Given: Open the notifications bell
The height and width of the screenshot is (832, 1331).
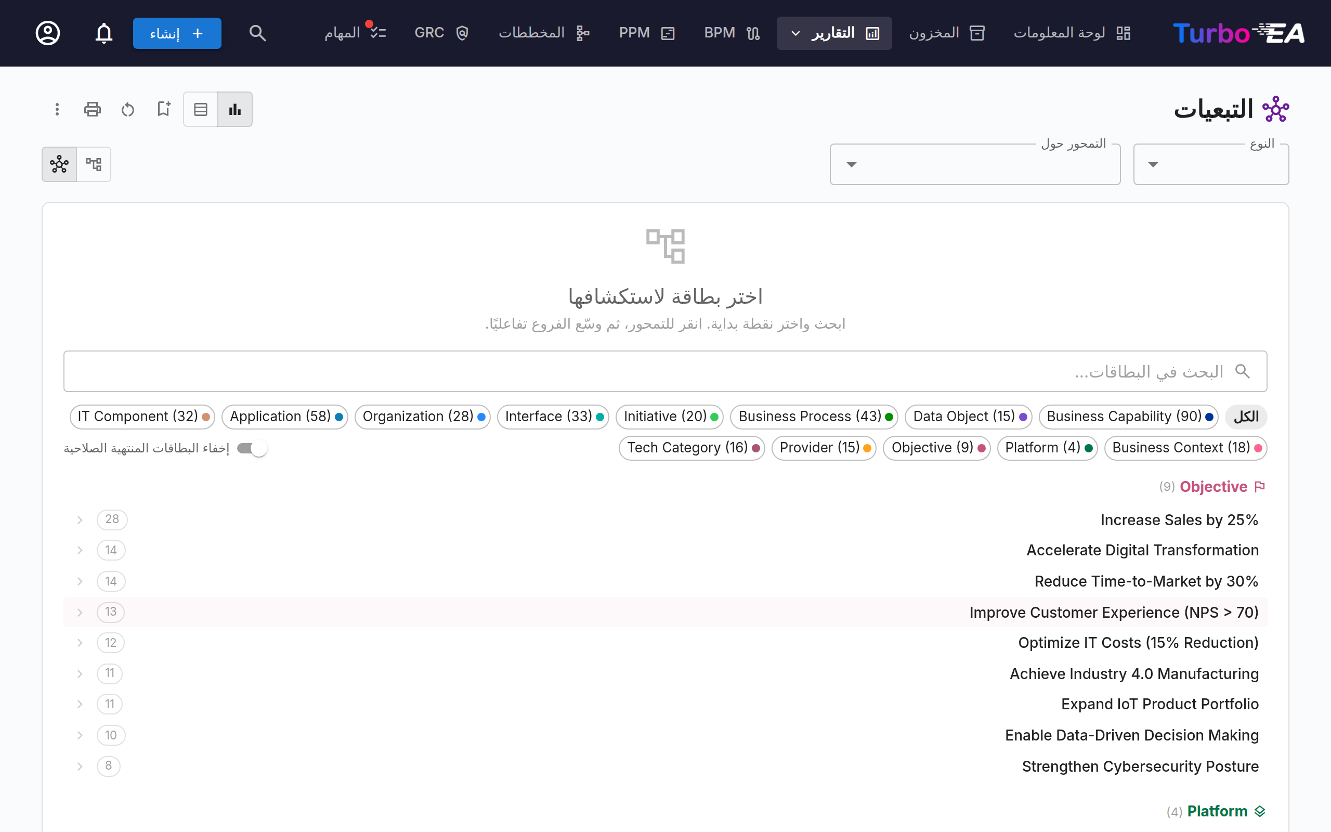Looking at the screenshot, I should tap(104, 33).
